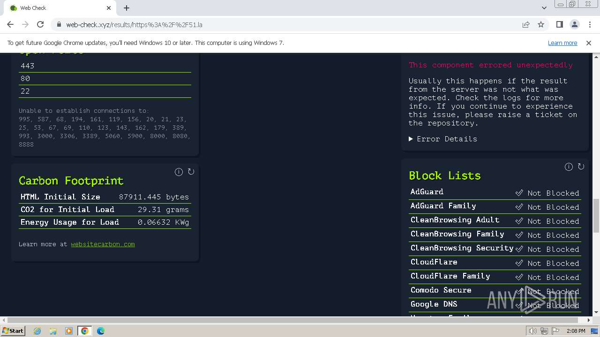
Task: Click the 'This component errored unexpectedly' message
Action: (491, 65)
